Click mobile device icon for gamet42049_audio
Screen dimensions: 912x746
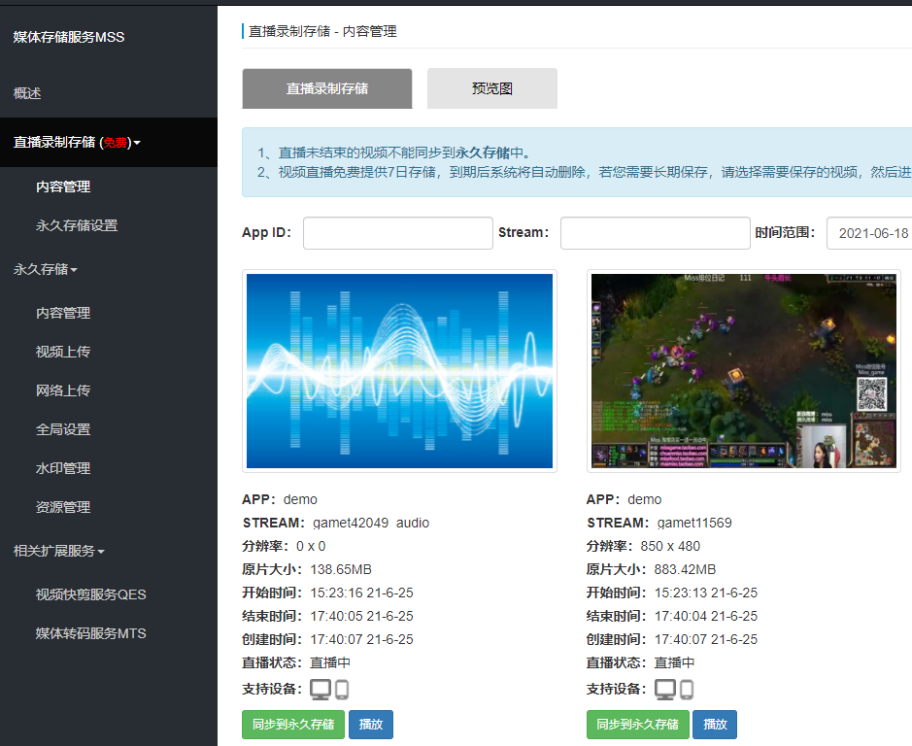click(x=342, y=690)
